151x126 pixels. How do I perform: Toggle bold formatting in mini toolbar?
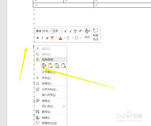pos(38,38)
